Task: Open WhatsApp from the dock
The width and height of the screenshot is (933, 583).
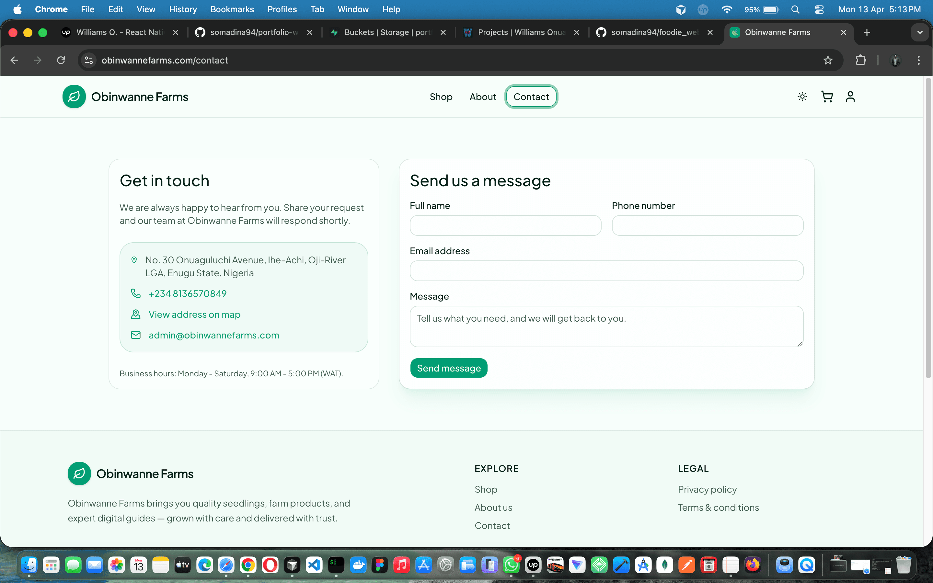Action: (x=512, y=565)
